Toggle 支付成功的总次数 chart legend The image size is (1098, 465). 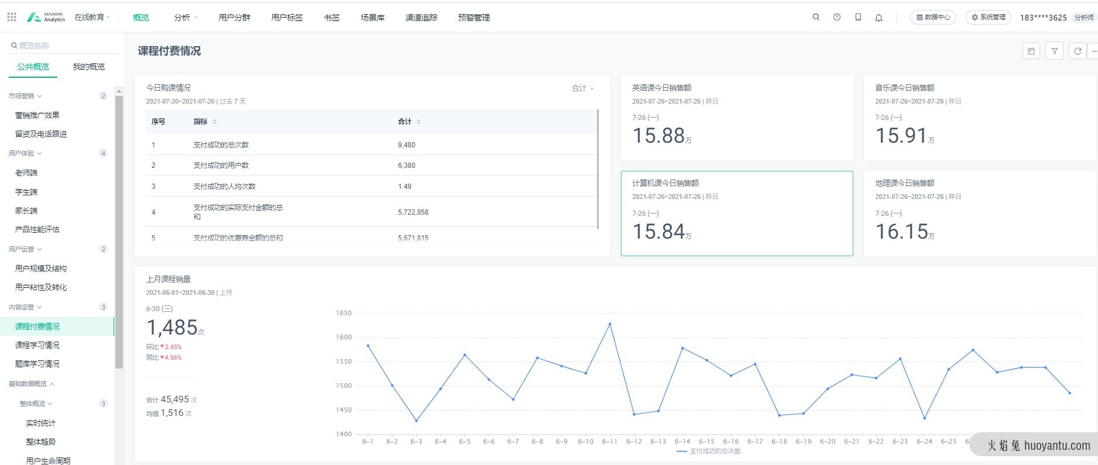(709, 451)
